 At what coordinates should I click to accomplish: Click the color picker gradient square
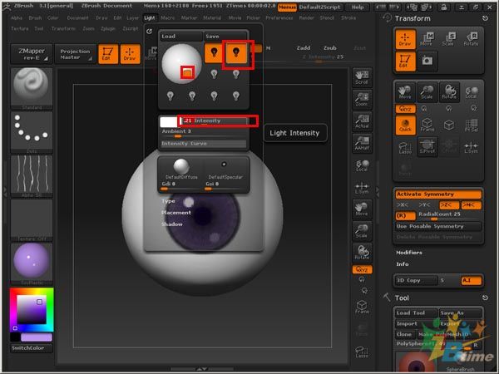click(x=32, y=310)
